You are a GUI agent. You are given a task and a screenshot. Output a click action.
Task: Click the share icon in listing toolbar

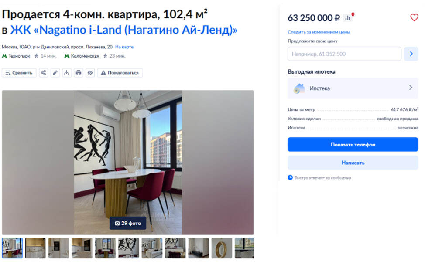43,72
